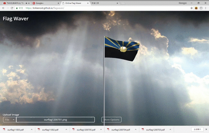The image size is (209, 133).
Task: Reload the Flag Waver page
Action: pos(12,8)
